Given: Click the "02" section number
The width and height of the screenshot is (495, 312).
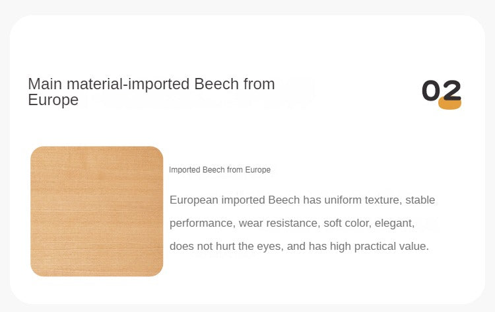Looking at the screenshot, I should point(442,91).
